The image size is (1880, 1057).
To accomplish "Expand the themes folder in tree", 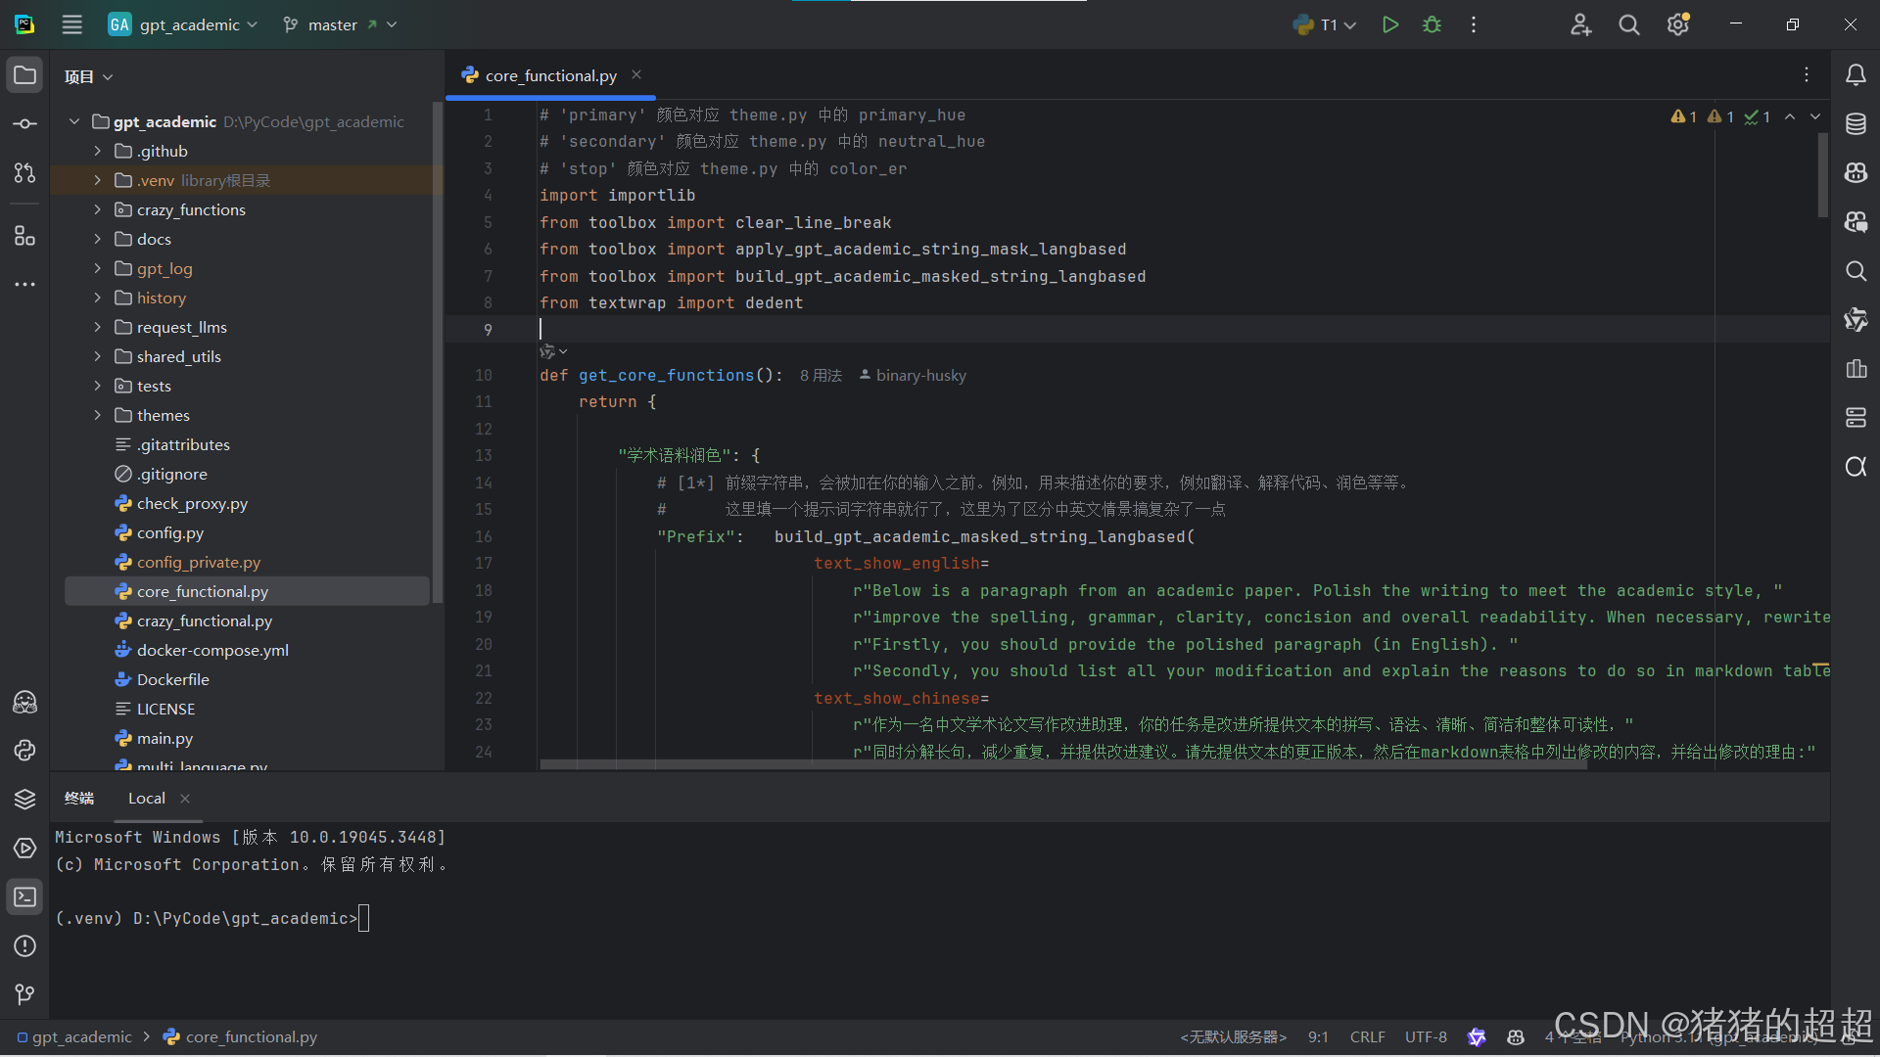I will point(97,415).
